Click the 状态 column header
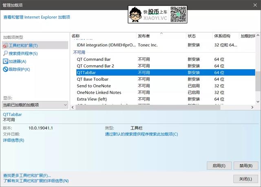The image size is (261, 187). tap(192, 36)
